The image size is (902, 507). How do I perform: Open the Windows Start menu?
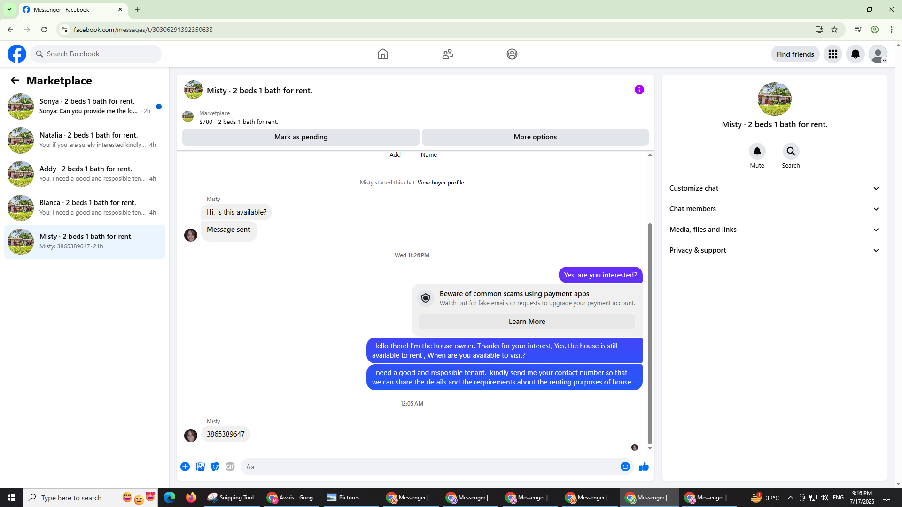coord(11,498)
